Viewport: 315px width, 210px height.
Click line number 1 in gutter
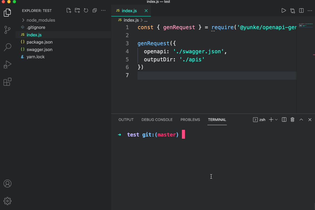[127, 27]
